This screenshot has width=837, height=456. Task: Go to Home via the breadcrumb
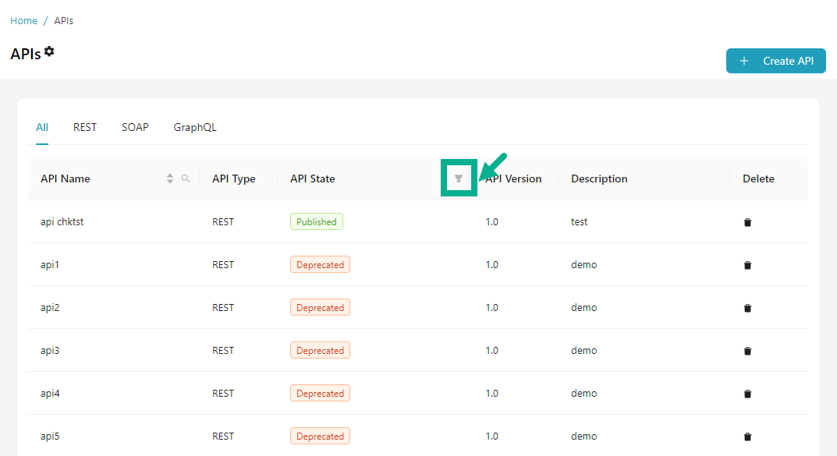click(x=23, y=21)
